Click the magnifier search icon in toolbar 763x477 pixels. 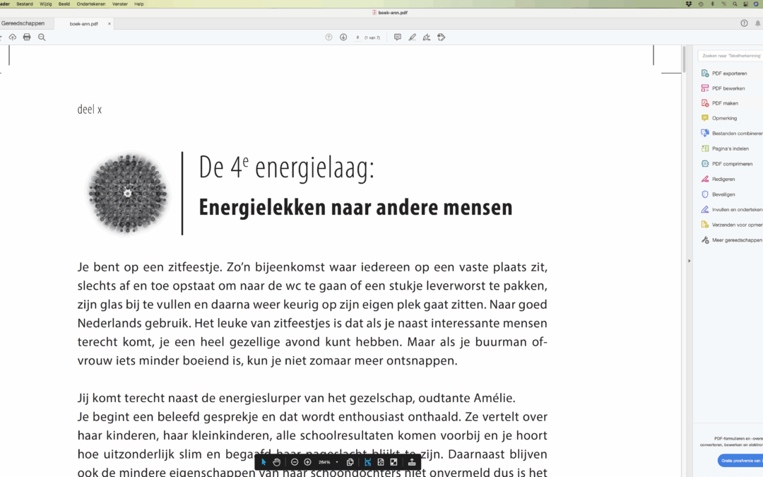pos(42,37)
